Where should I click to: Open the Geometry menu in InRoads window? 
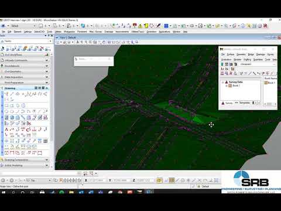click(241, 55)
